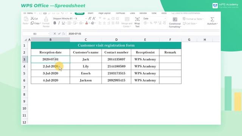Select column B header
This screenshot has width=242, height=136.
[50, 40]
